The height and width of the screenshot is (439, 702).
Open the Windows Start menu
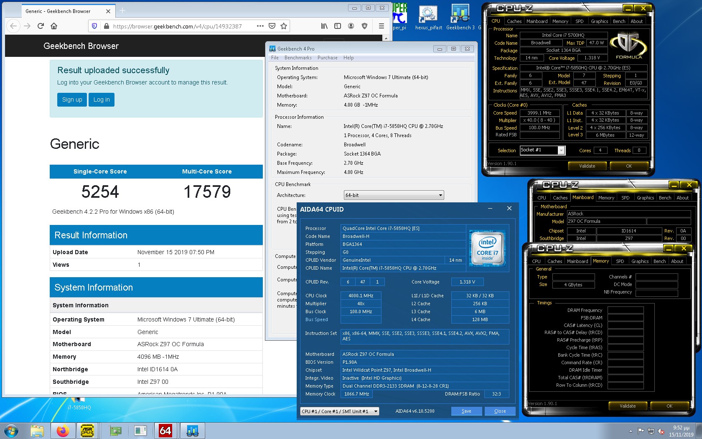pyautogui.click(x=11, y=431)
